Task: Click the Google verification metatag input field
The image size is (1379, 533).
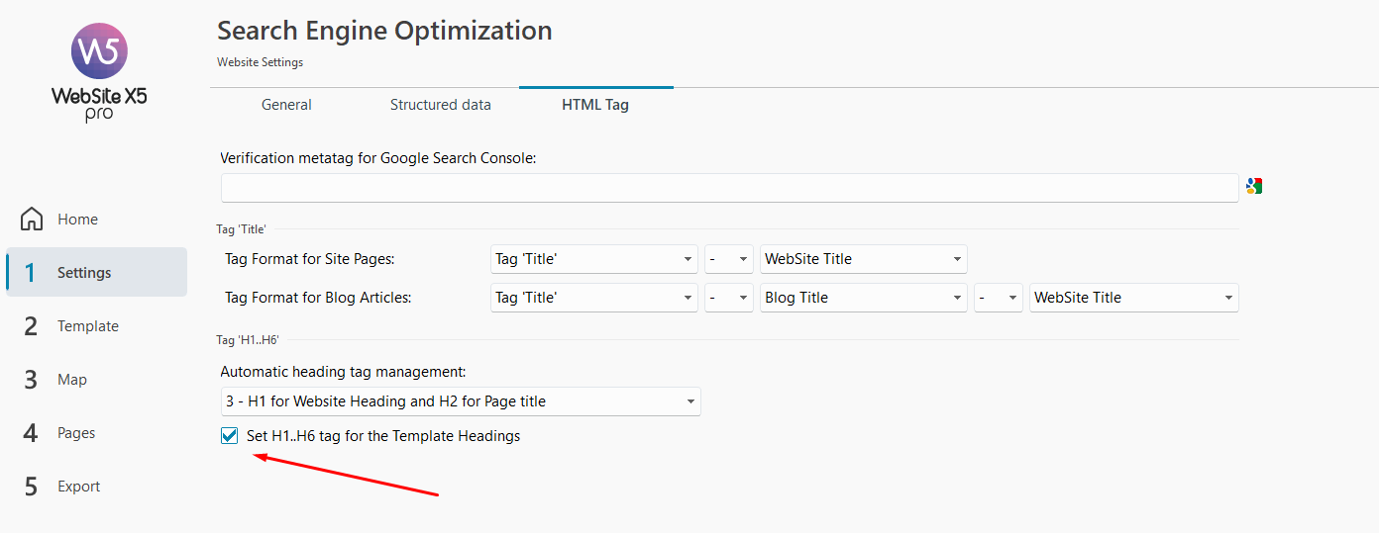Action: click(729, 188)
